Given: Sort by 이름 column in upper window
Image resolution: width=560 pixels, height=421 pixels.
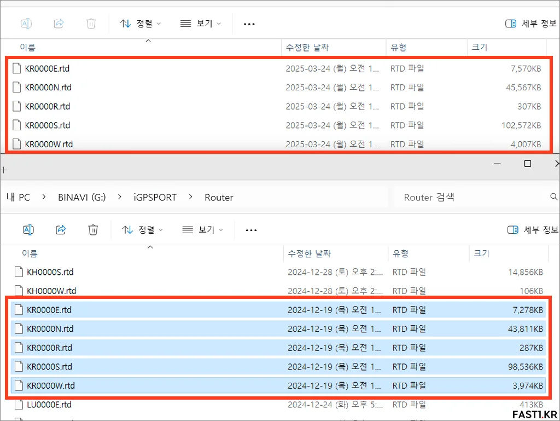Looking at the screenshot, I should click(x=27, y=47).
